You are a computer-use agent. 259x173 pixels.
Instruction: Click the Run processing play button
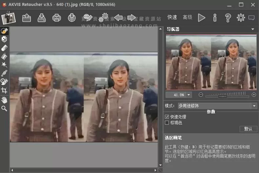click(202, 18)
